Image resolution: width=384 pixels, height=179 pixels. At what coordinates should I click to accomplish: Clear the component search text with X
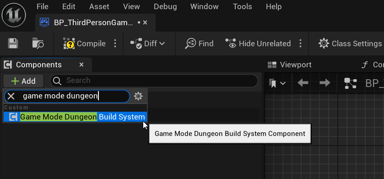coord(11,96)
